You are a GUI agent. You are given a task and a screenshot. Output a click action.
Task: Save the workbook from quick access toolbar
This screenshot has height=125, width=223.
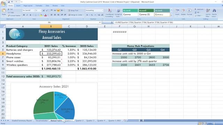click(x=9, y=2)
